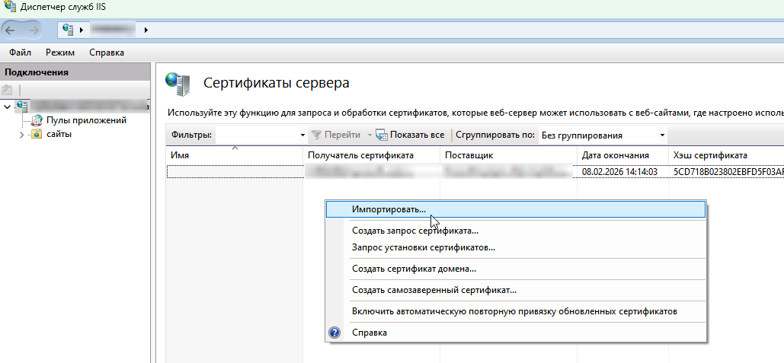Open the Файл menu

[20, 53]
